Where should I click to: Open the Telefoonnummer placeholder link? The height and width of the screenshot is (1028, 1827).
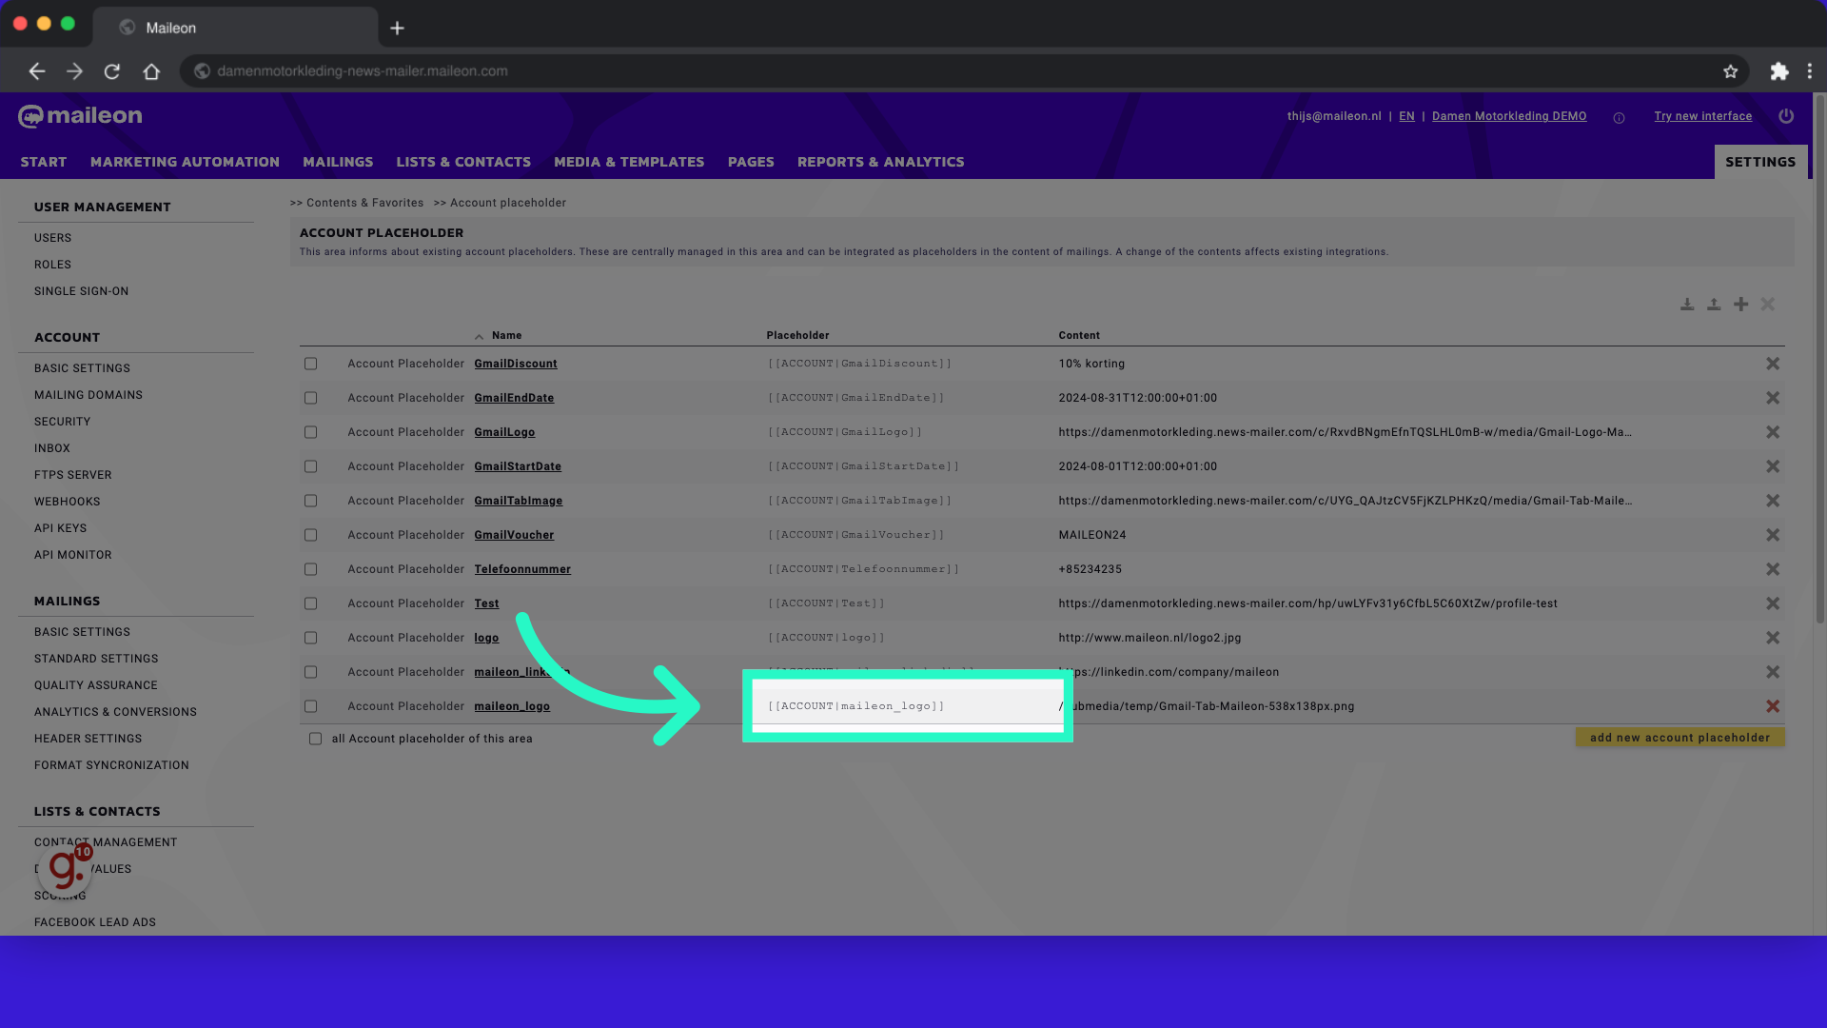pos(522,569)
